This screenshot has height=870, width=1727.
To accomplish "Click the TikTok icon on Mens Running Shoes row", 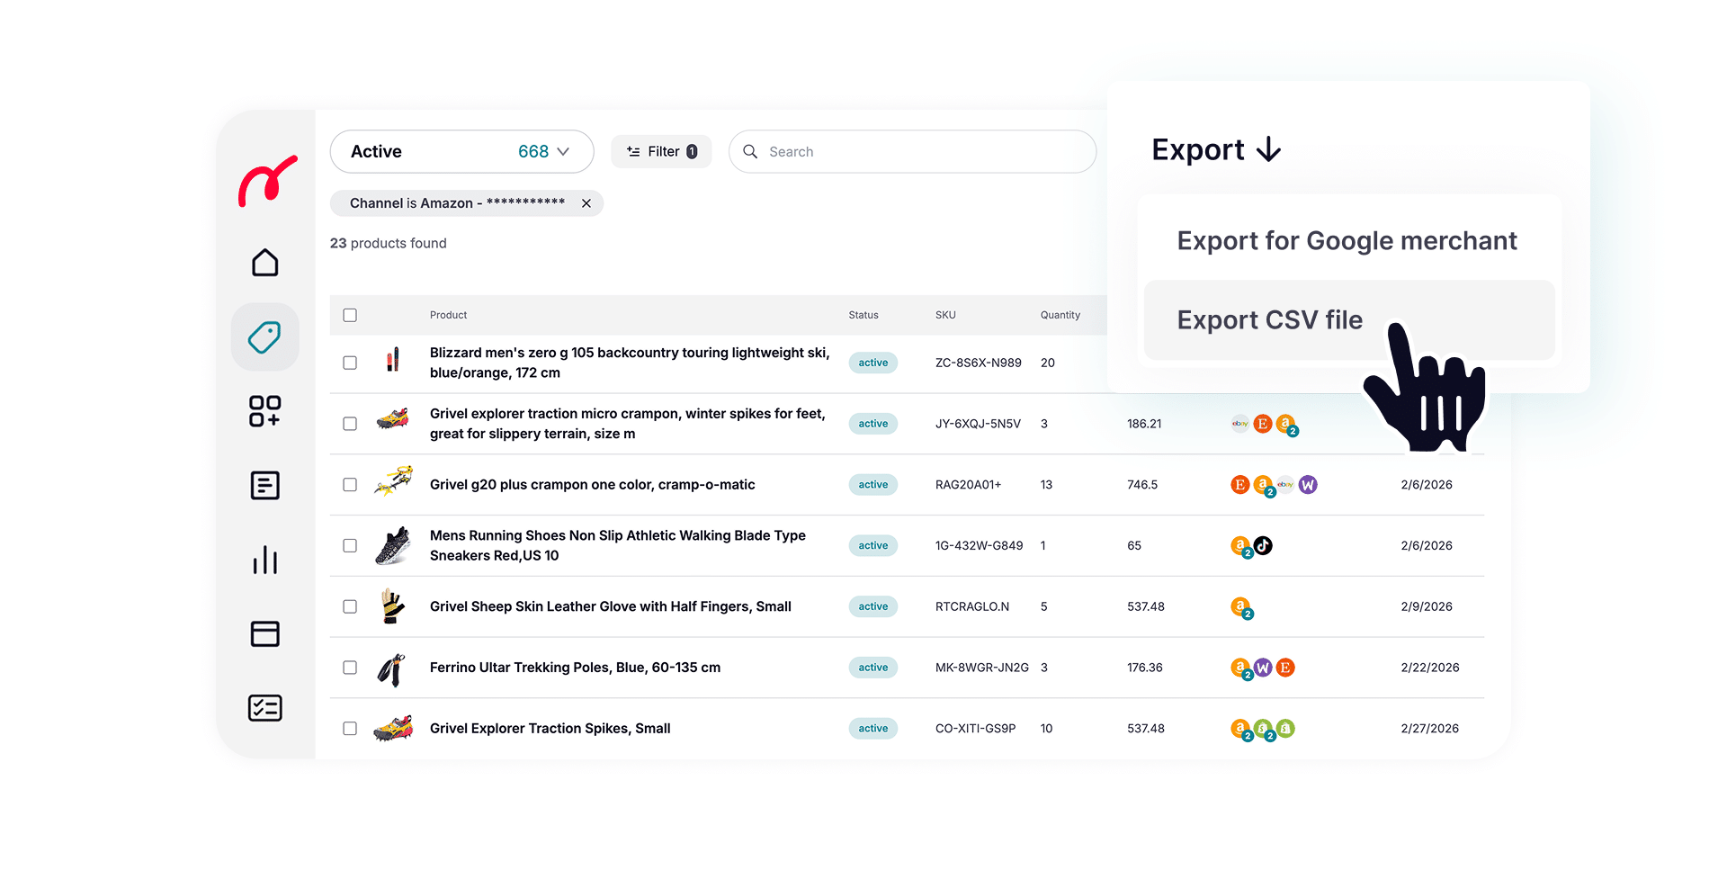I will (1262, 545).
